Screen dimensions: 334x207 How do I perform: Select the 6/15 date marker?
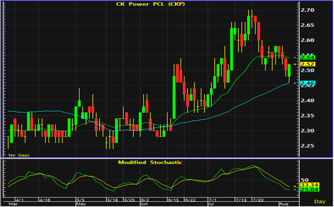173,200
